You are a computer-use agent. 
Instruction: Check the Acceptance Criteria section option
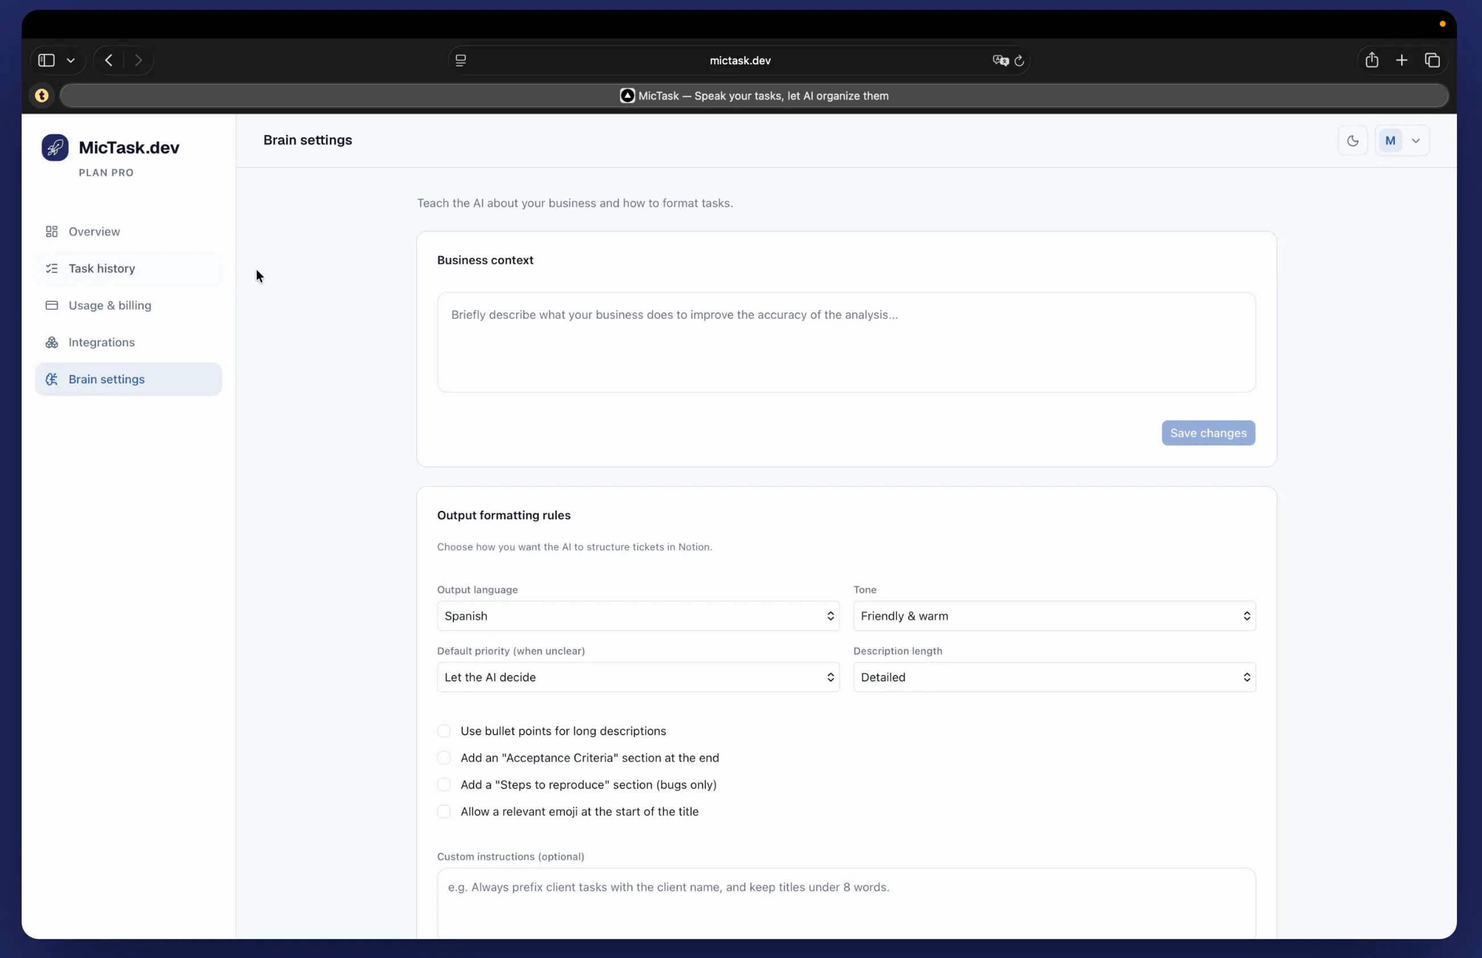[444, 758]
